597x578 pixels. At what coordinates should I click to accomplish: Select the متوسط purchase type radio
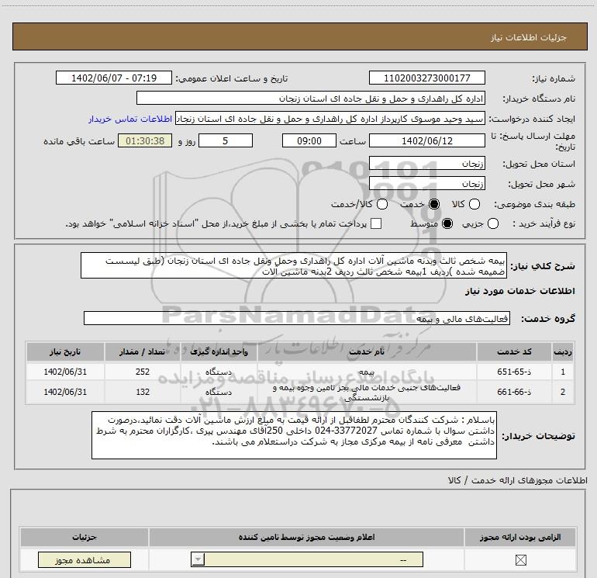(x=447, y=223)
